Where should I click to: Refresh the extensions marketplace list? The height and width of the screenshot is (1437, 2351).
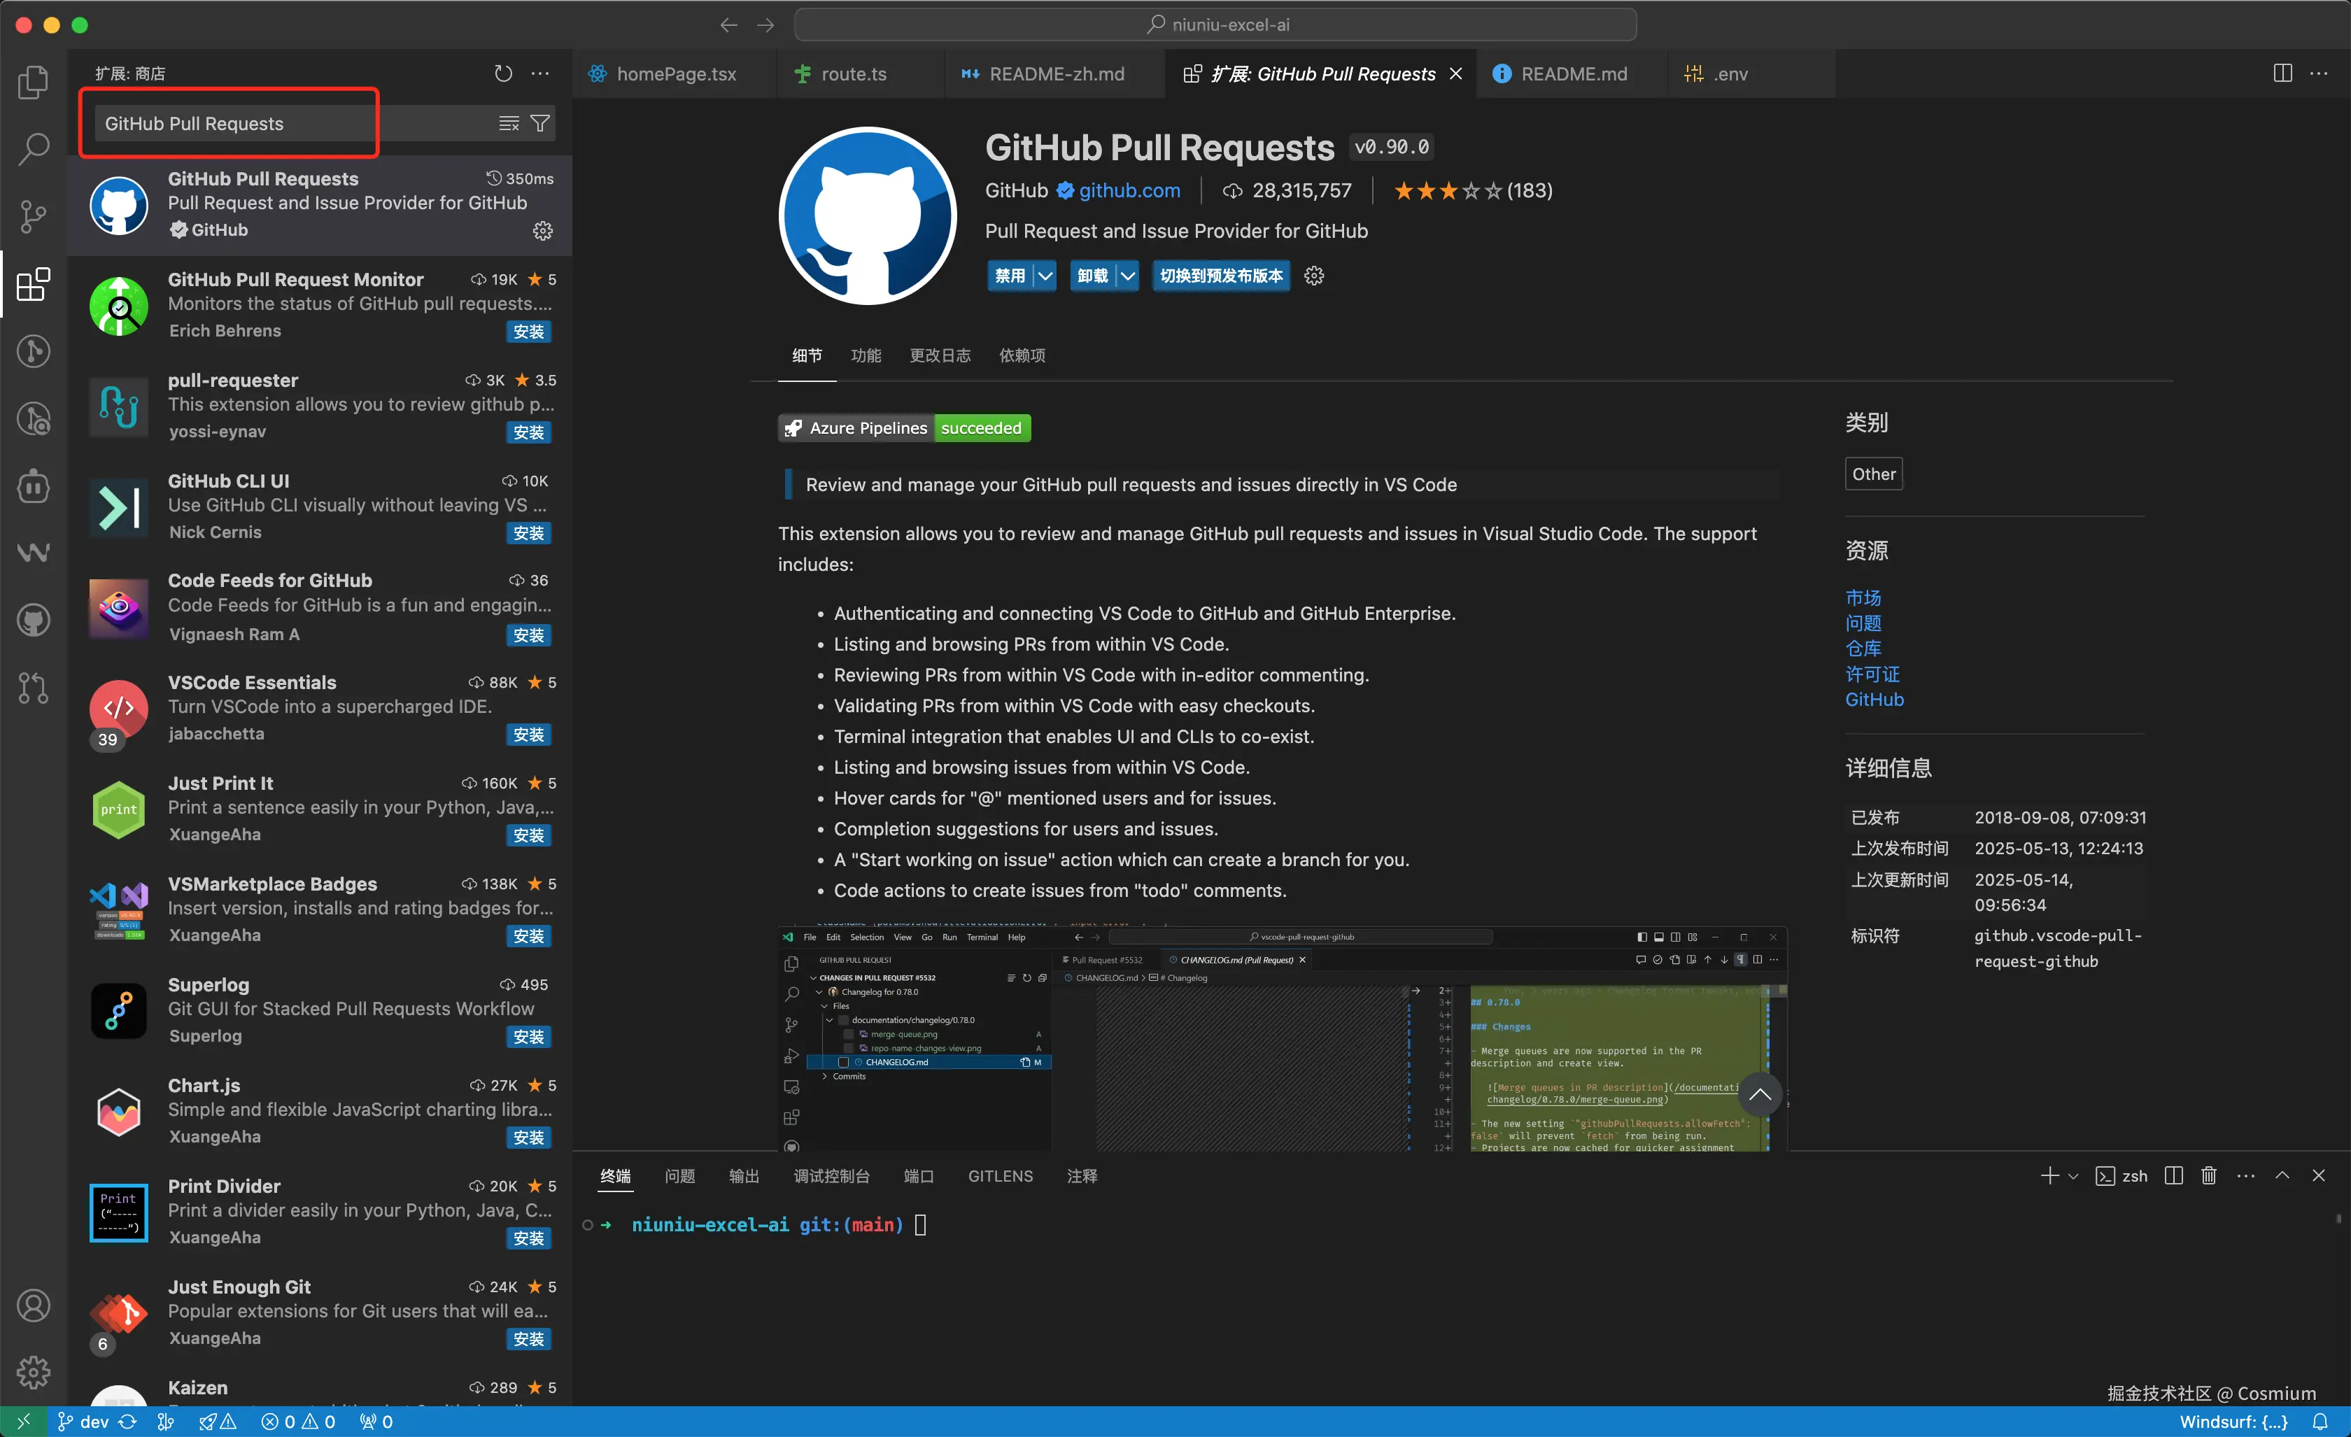[x=503, y=73]
